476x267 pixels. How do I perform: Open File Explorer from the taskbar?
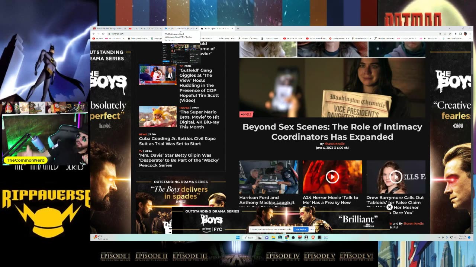click(273, 238)
